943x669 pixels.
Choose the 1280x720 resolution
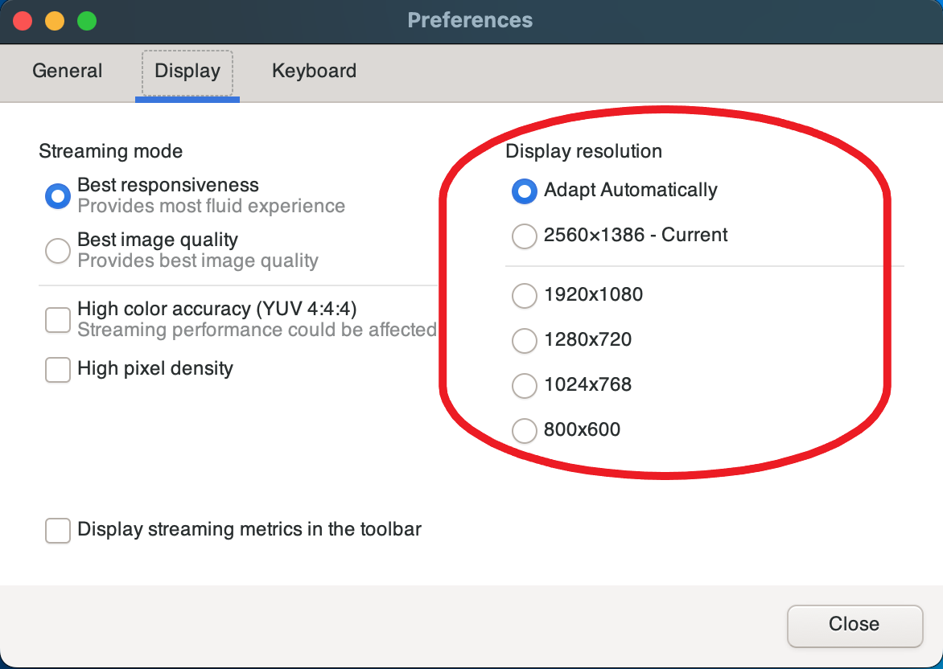click(x=524, y=341)
